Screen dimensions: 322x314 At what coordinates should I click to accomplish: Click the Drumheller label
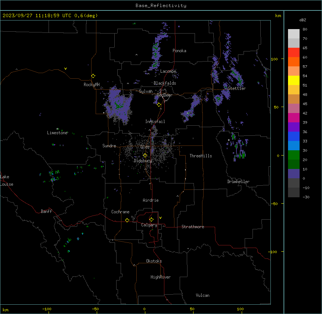[x=238, y=182]
